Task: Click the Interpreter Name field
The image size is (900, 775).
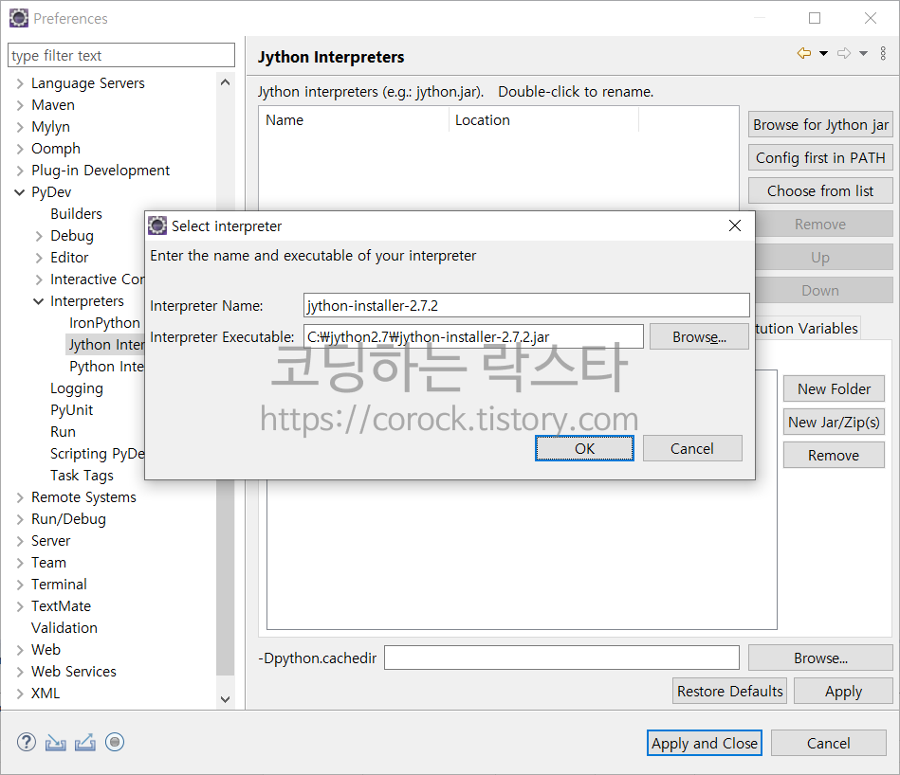Action: tap(526, 305)
